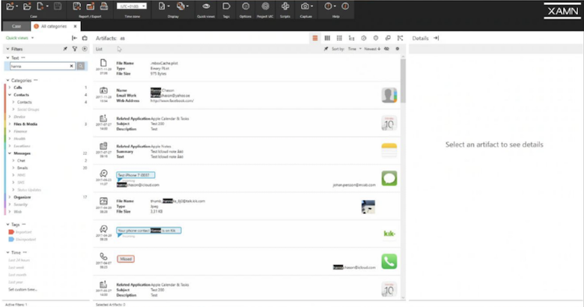
Task: Click the funnel icon in Filters header
Action: click(x=75, y=49)
